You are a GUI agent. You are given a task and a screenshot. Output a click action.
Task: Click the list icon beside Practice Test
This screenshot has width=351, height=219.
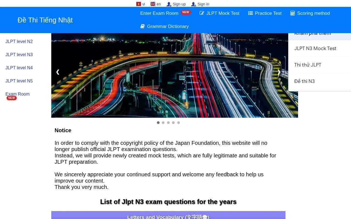tap(250, 13)
